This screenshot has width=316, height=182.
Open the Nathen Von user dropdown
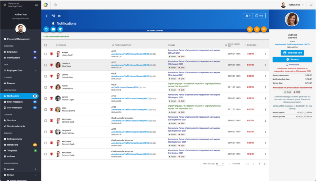(292, 5)
